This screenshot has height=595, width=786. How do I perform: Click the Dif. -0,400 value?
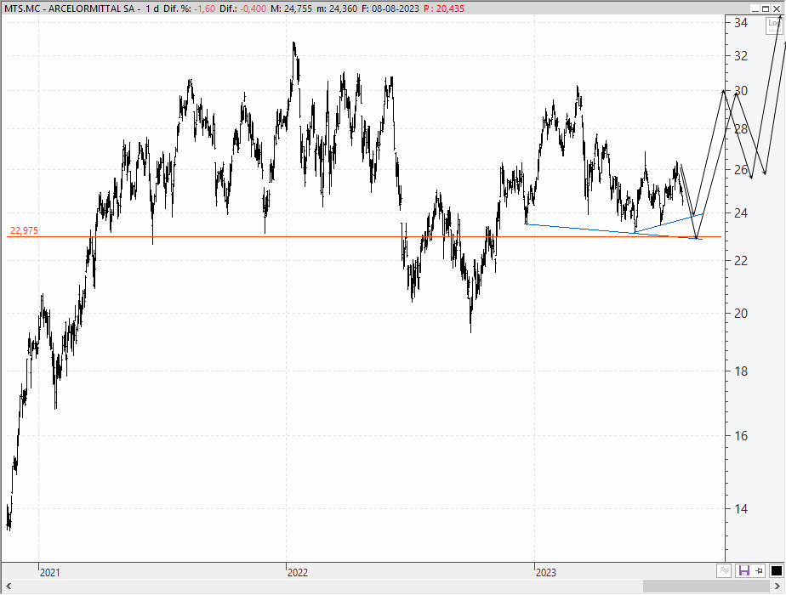click(253, 8)
